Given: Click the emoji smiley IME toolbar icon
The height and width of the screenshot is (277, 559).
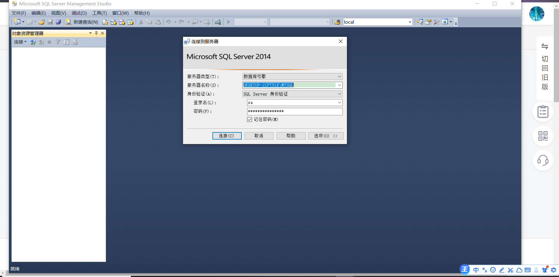Looking at the screenshot, I should [x=493, y=270].
